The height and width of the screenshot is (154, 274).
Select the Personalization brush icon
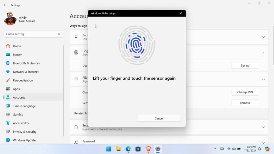coord(8,80)
